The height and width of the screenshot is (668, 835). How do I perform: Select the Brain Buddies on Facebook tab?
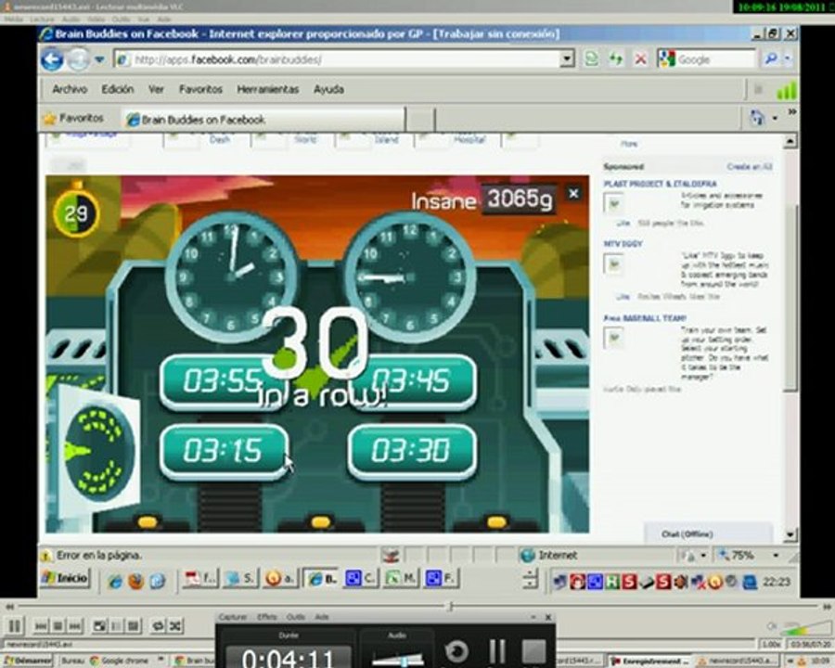coord(263,120)
